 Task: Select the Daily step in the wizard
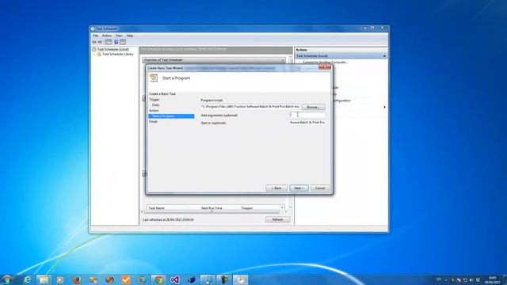[x=156, y=105]
